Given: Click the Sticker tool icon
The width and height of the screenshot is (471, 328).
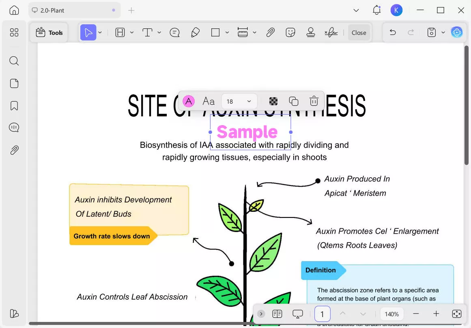Looking at the screenshot, I should click(290, 32).
